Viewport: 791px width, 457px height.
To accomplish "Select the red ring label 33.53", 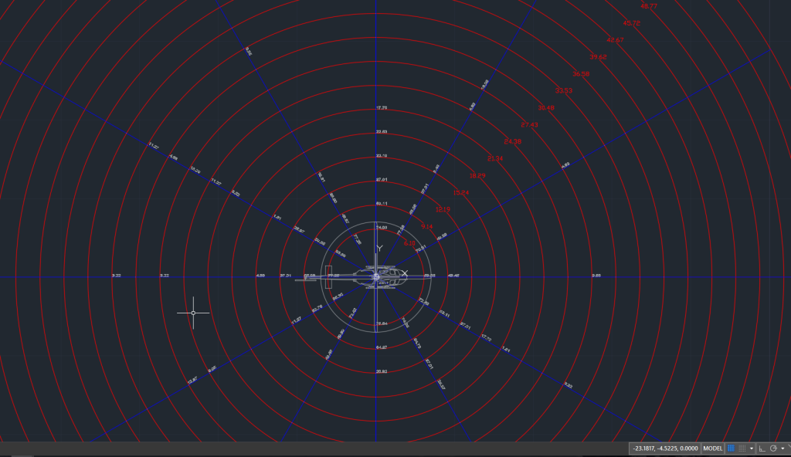I will 563,91.
